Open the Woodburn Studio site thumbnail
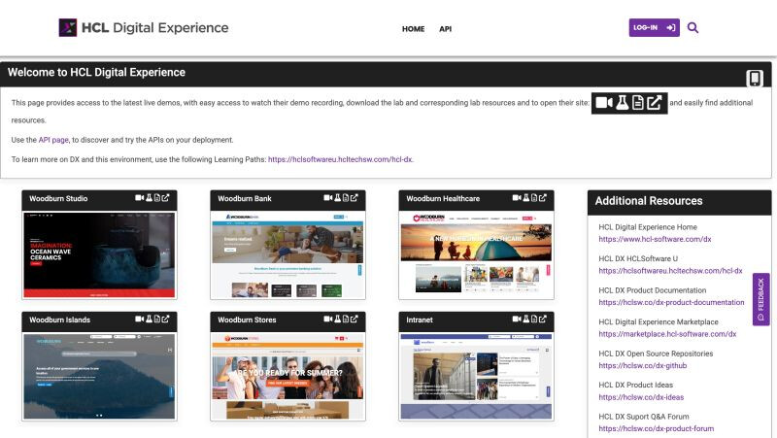The image size is (777, 438). (x=100, y=254)
